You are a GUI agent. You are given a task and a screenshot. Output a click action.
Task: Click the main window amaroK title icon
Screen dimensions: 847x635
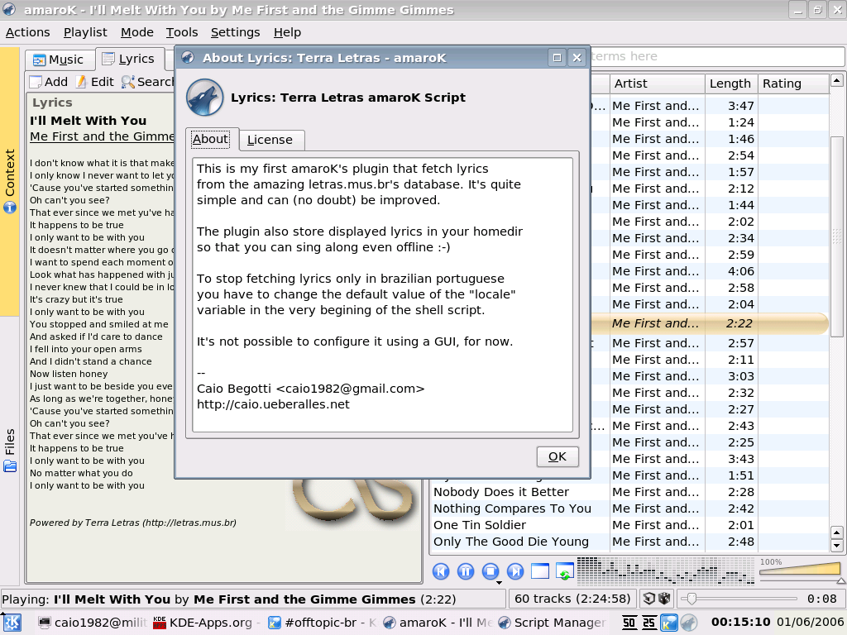[x=9, y=10]
